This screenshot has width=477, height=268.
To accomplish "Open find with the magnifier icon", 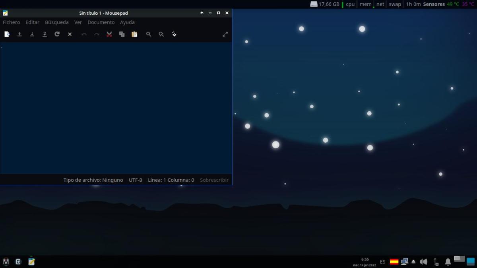I will click(149, 35).
